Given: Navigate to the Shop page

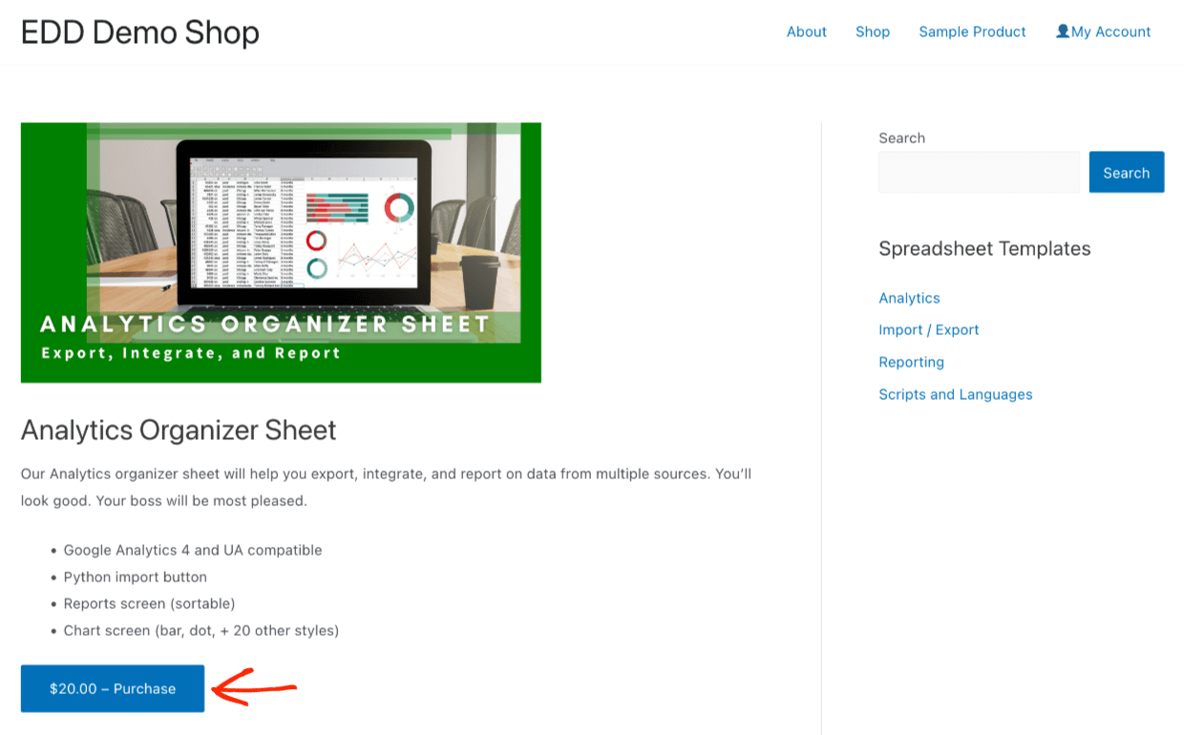Looking at the screenshot, I should pyautogui.click(x=872, y=31).
